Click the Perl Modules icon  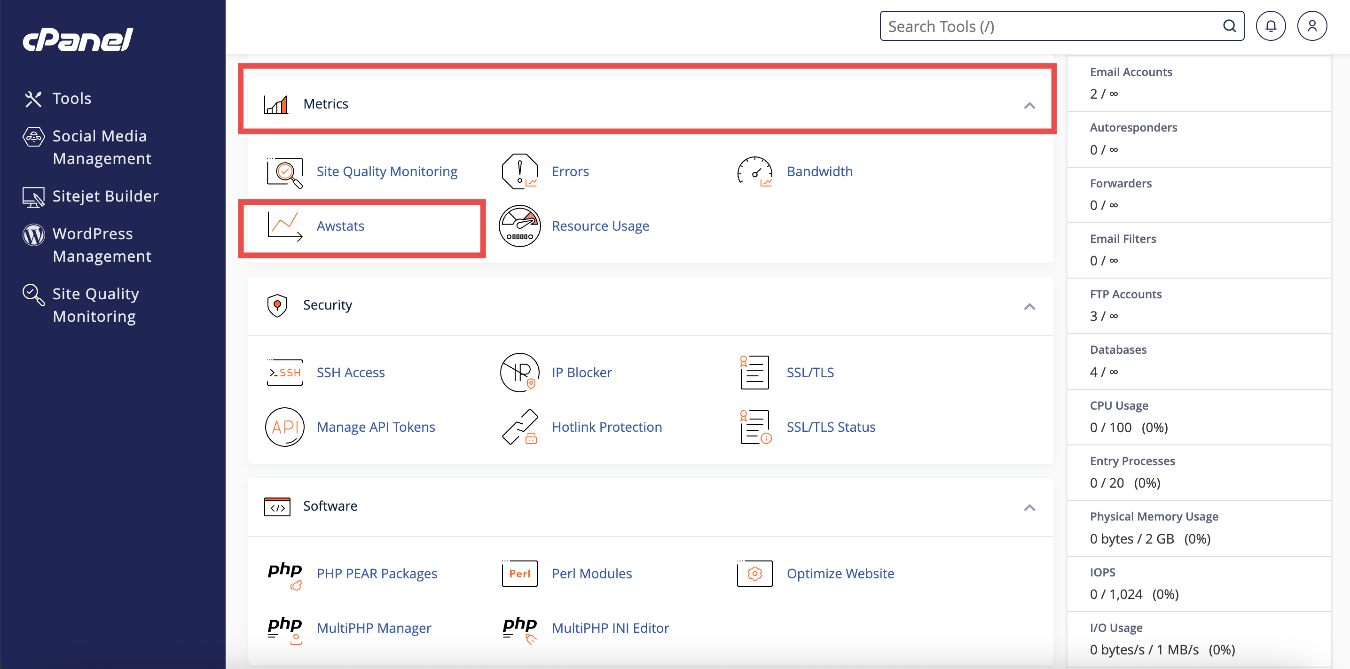[519, 574]
